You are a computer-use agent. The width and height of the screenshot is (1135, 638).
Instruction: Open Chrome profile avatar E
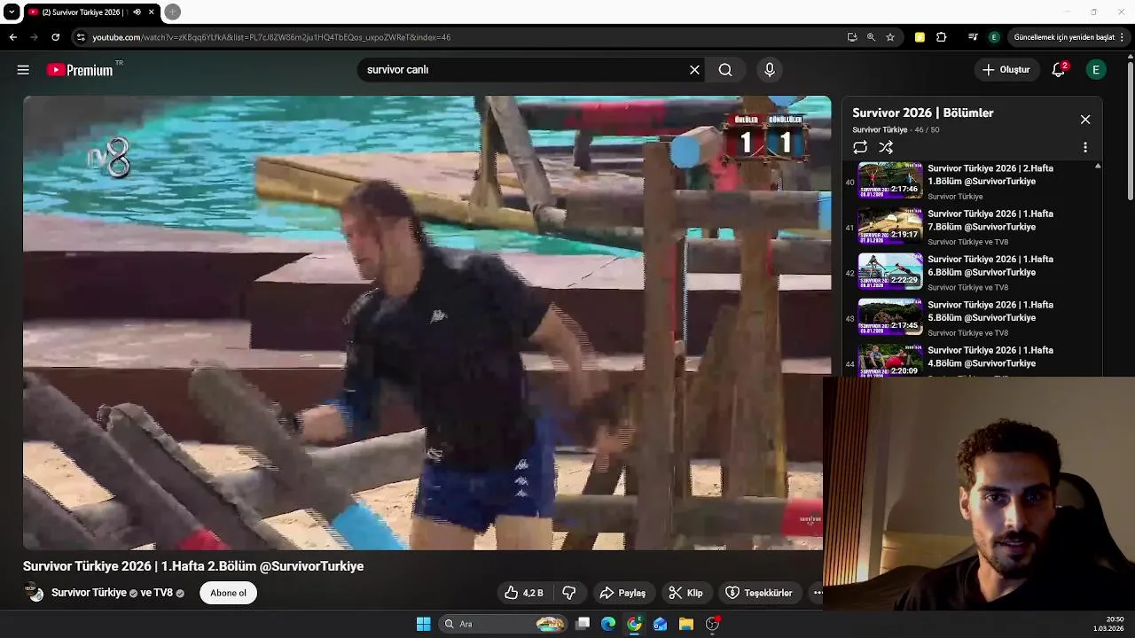click(x=994, y=37)
